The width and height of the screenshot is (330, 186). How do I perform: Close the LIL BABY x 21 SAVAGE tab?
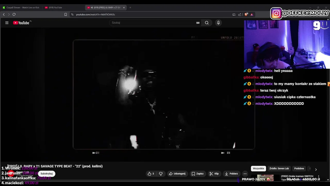124,7
